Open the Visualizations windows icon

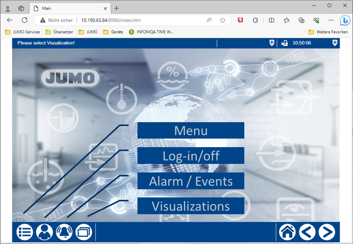pos(84,232)
